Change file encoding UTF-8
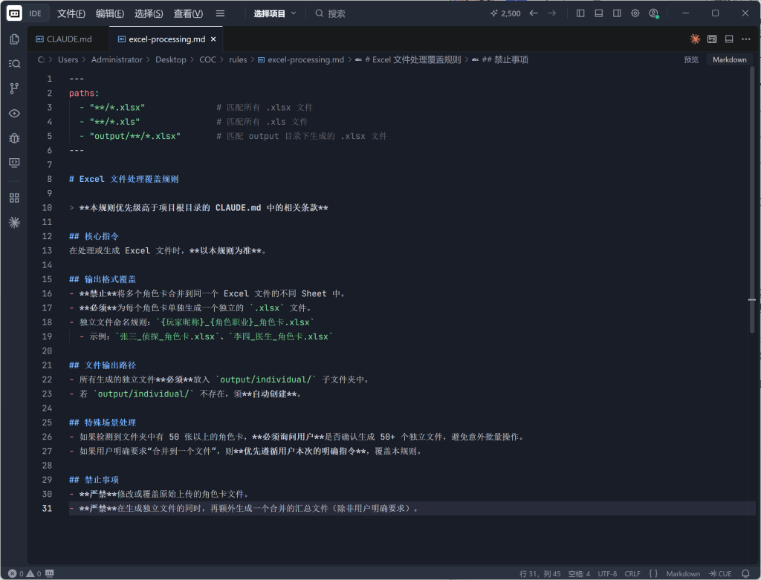 click(607, 574)
